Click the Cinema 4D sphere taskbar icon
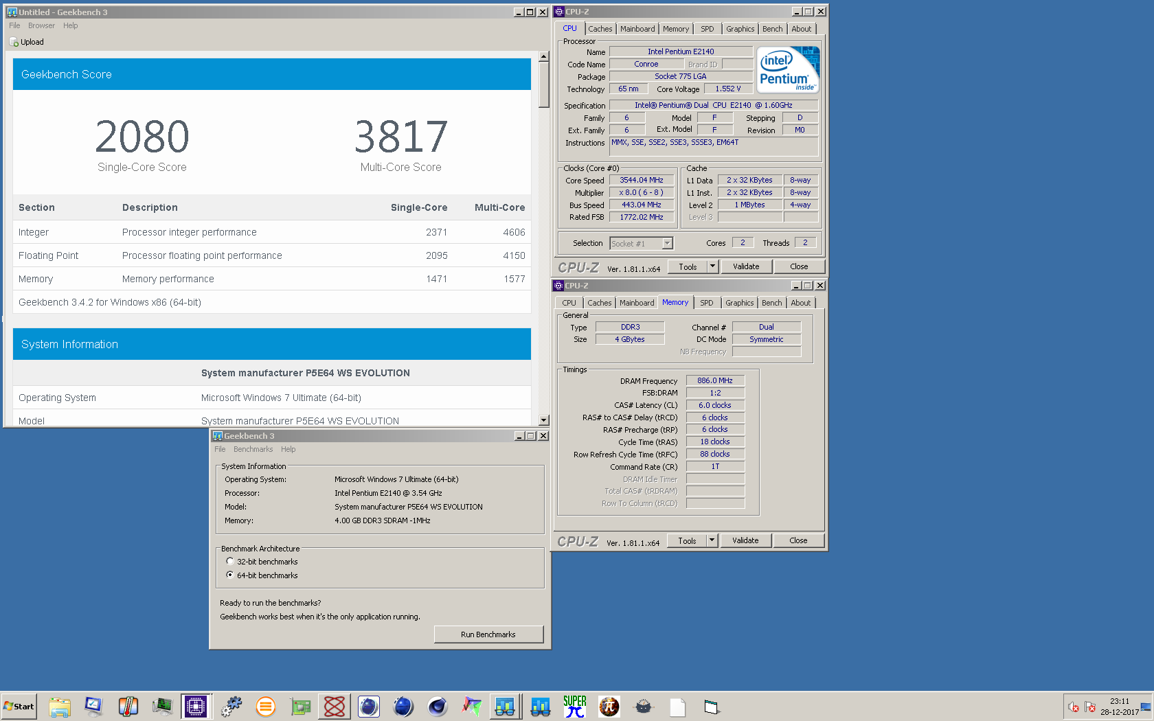 (x=438, y=707)
